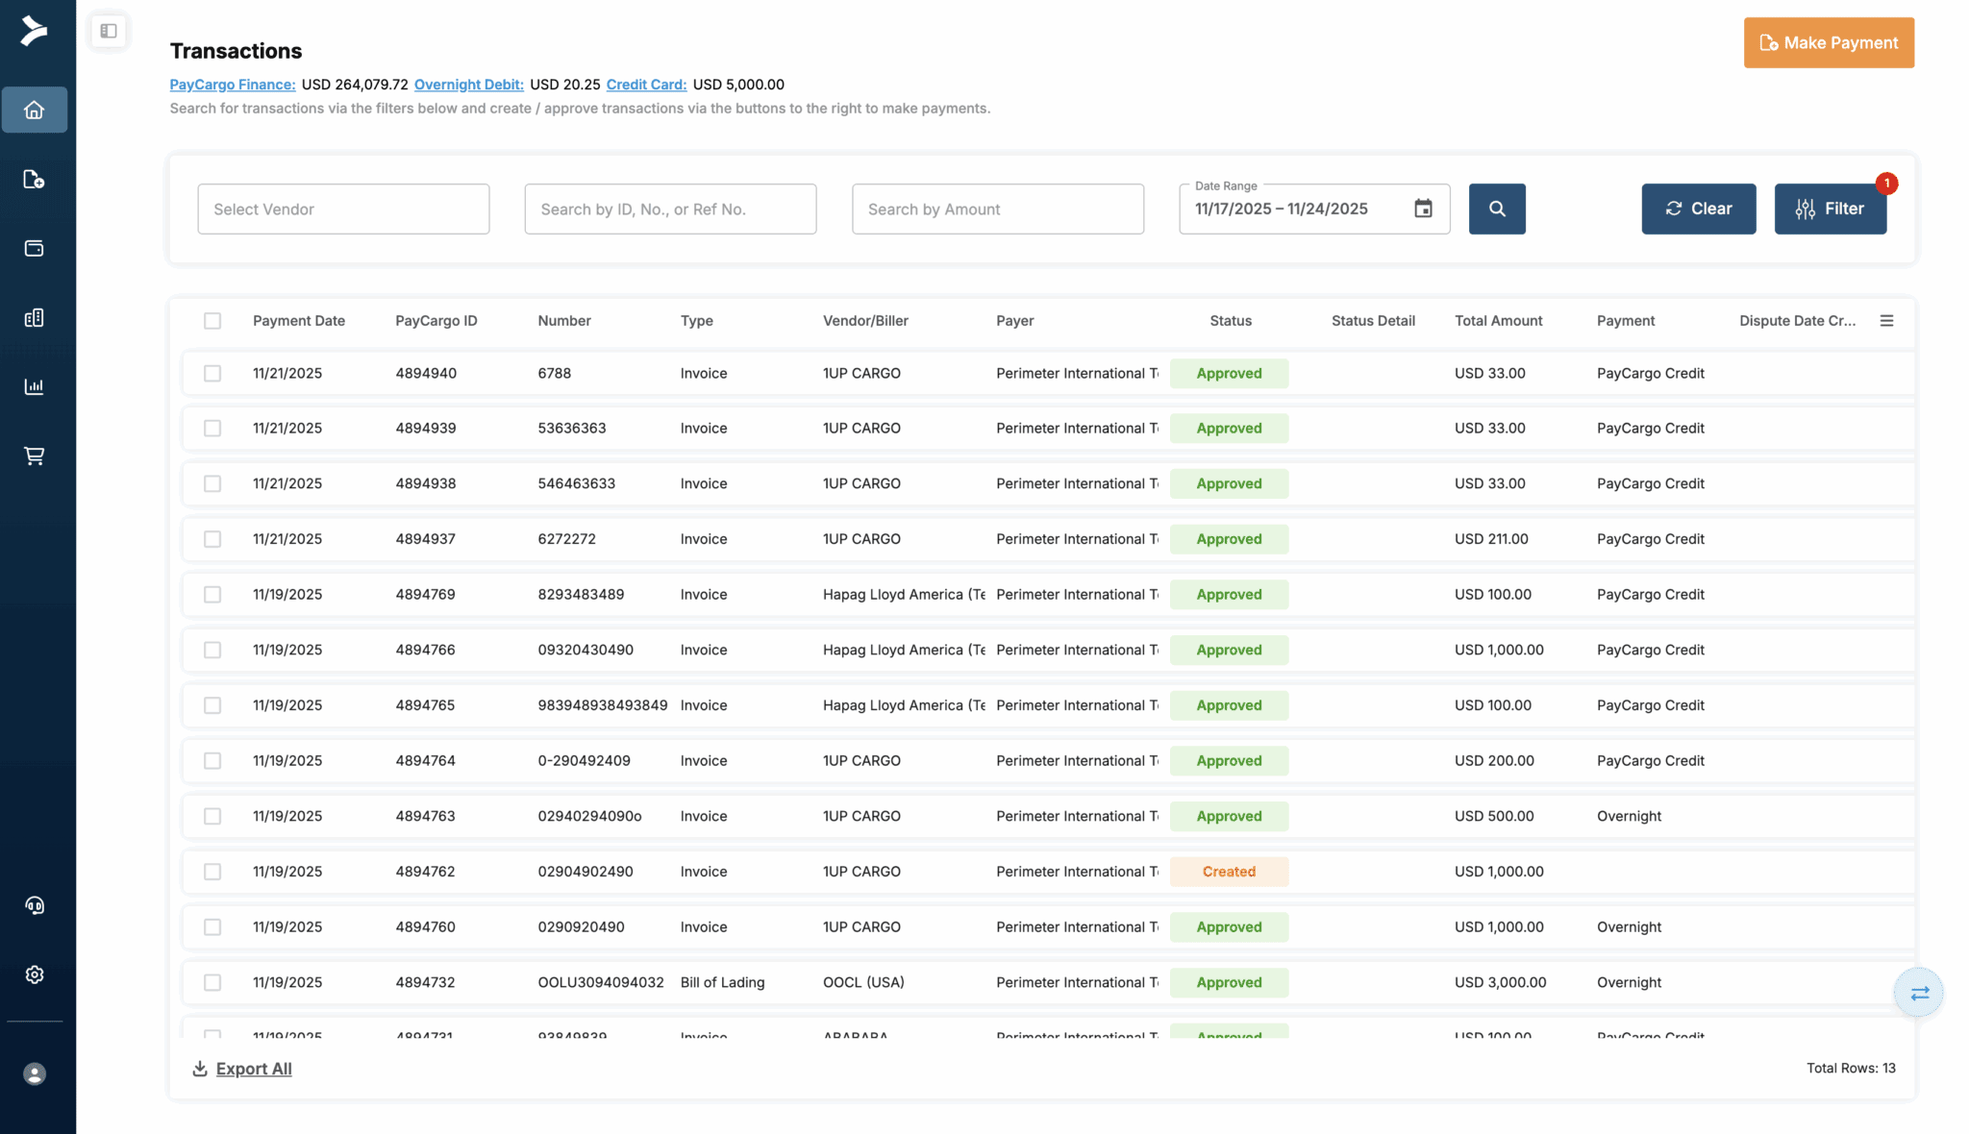This screenshot has height=1134, width=1969.
Task: Select the create payment document icon
Action: tap(36, 179)
